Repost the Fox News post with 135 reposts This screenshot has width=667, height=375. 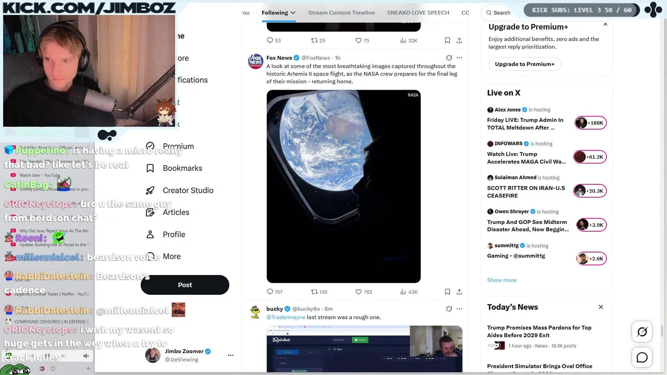[319, 292]
